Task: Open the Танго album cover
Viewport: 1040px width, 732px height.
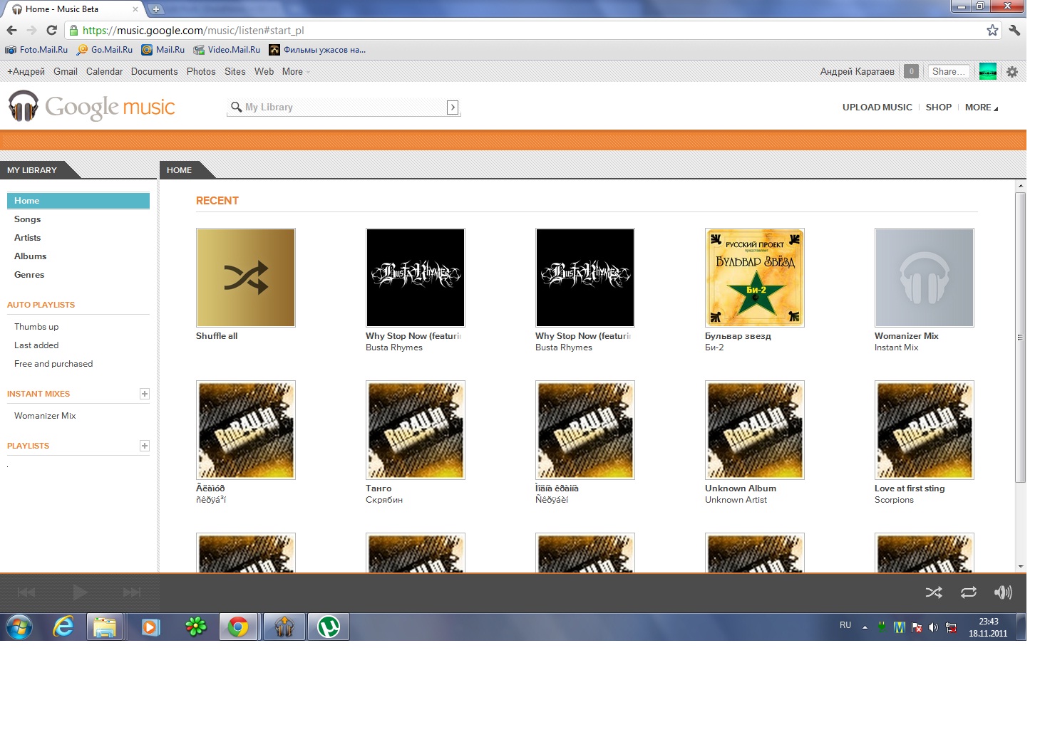Action: tap(416, 430)
